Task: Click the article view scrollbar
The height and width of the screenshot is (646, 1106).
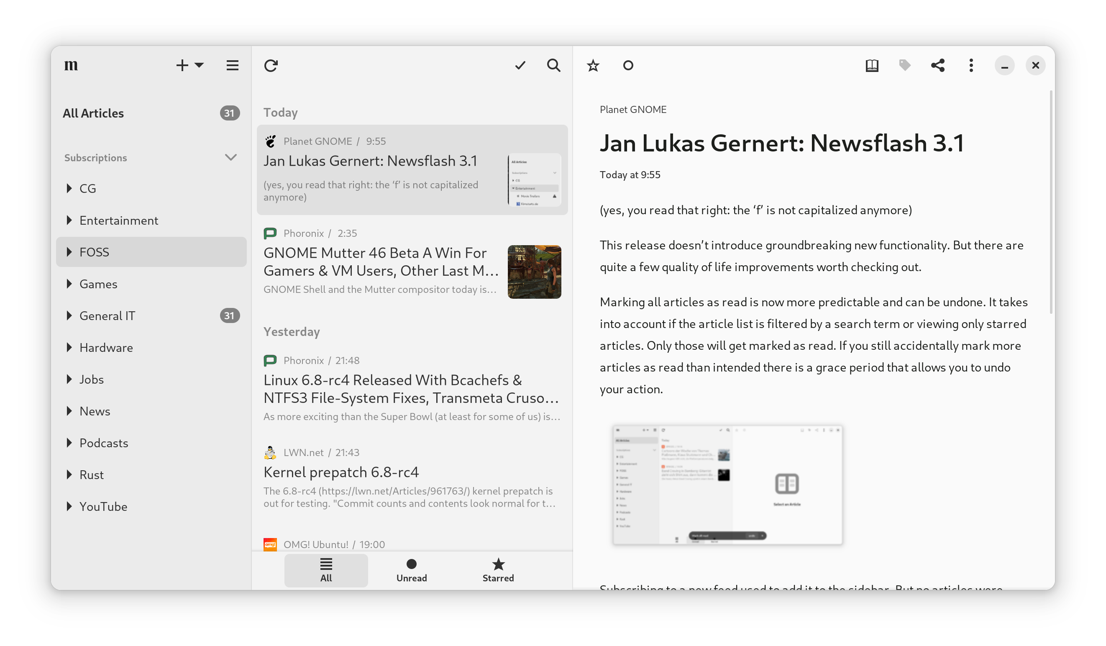Action: tap(1051, 202)
